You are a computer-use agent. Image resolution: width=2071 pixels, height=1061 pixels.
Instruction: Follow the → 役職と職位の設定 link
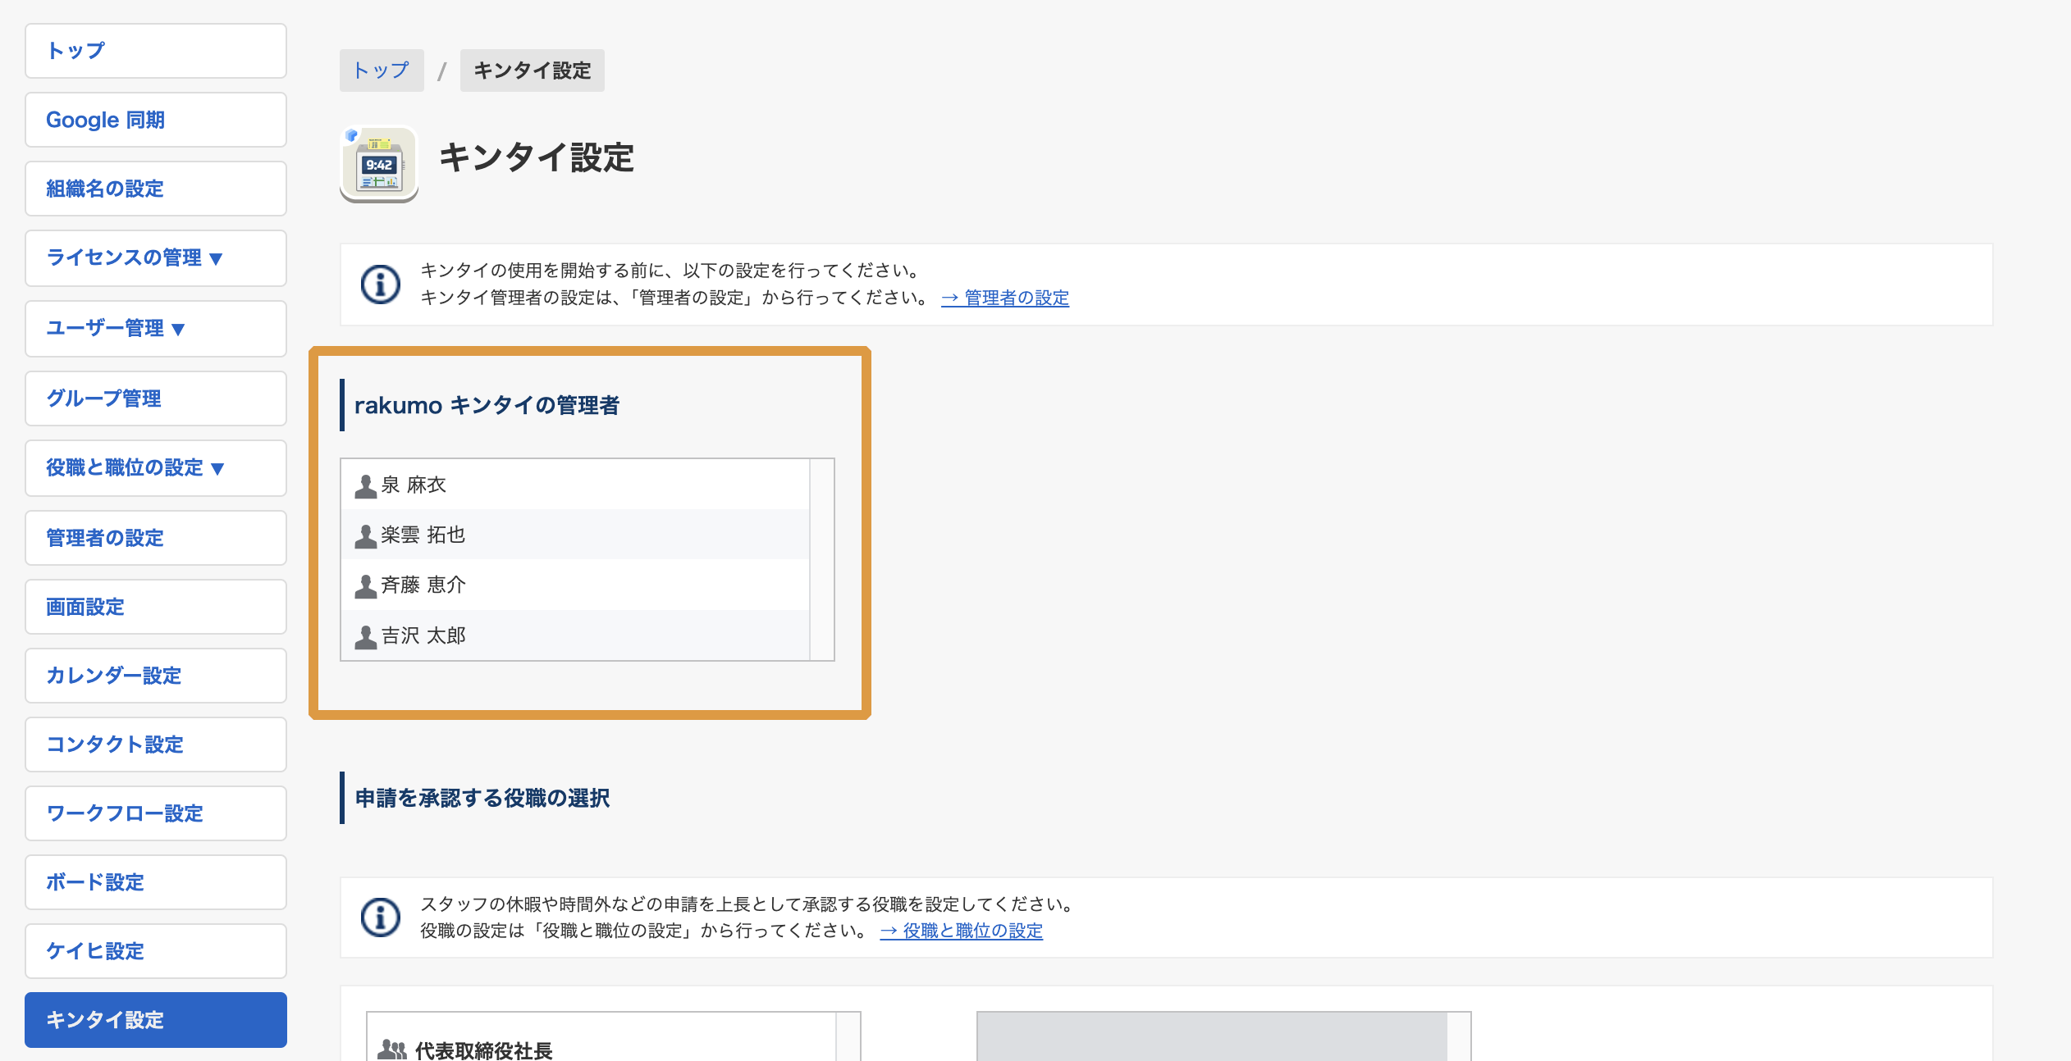coord(962,931)
